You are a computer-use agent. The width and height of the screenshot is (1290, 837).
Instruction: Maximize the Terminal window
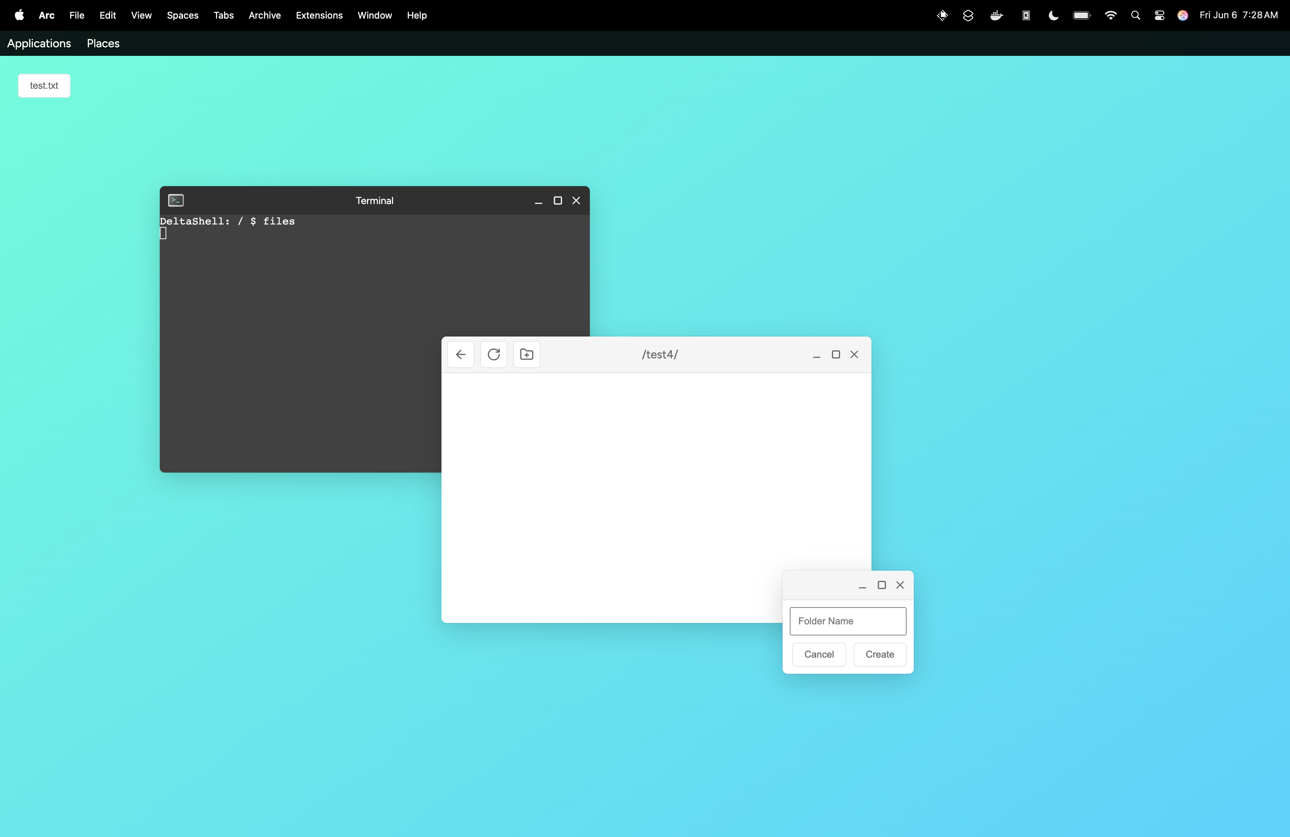(x=558, y=201)
